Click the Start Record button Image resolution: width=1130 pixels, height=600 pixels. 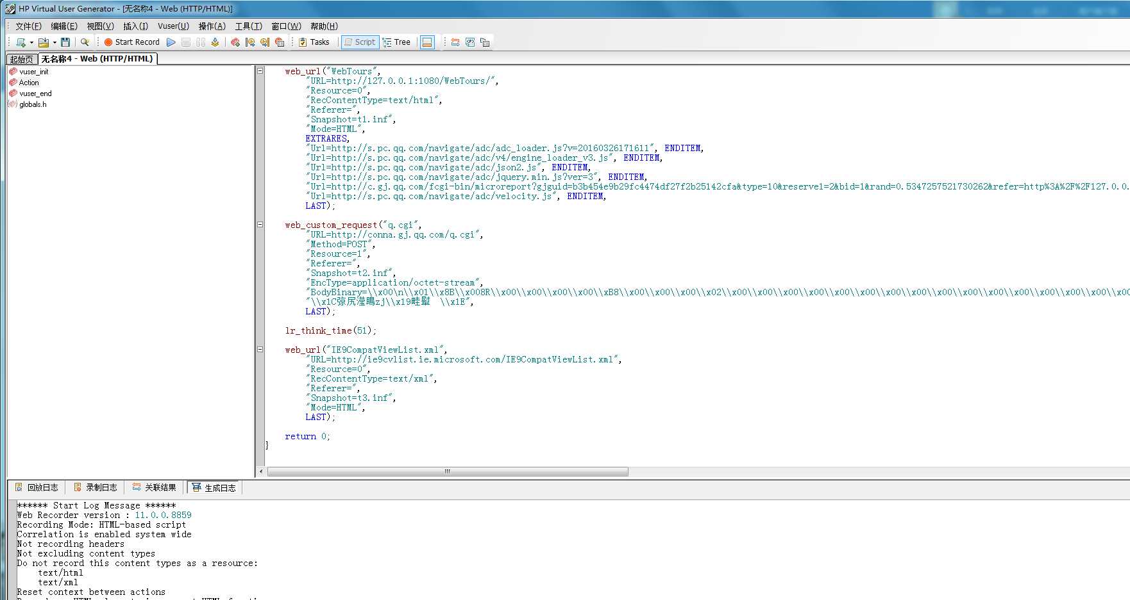[x=131, y=42]
